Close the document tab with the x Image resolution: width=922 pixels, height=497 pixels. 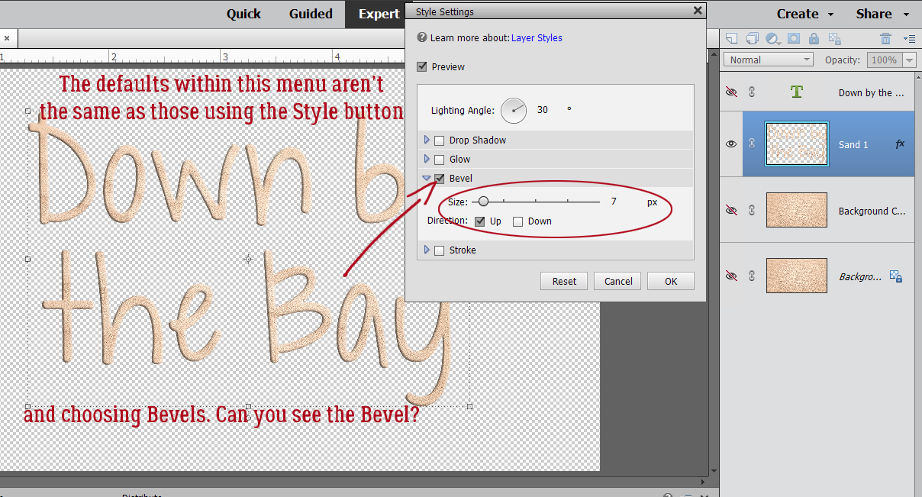pyautogui.click(x=6, y=37)
